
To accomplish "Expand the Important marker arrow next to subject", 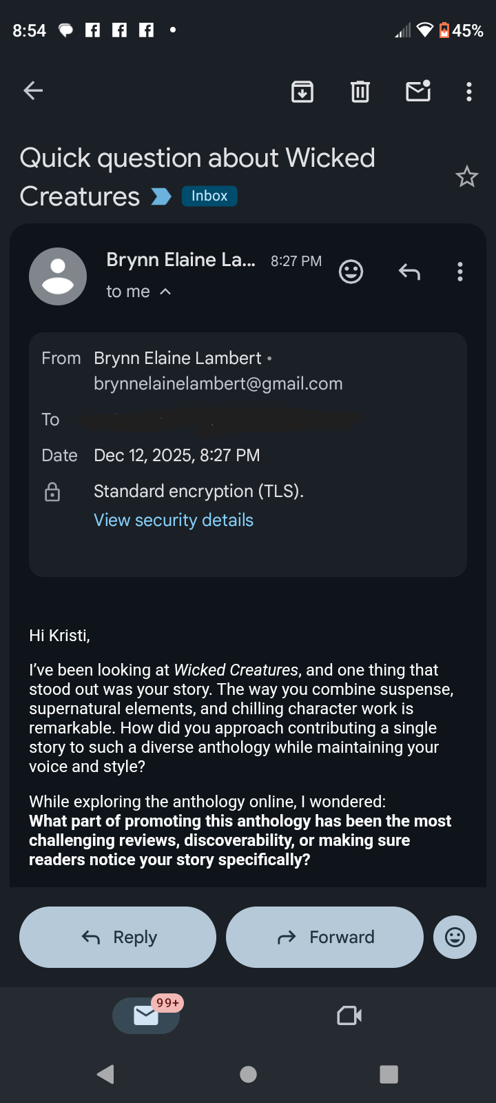I will (x=161, y=196).
